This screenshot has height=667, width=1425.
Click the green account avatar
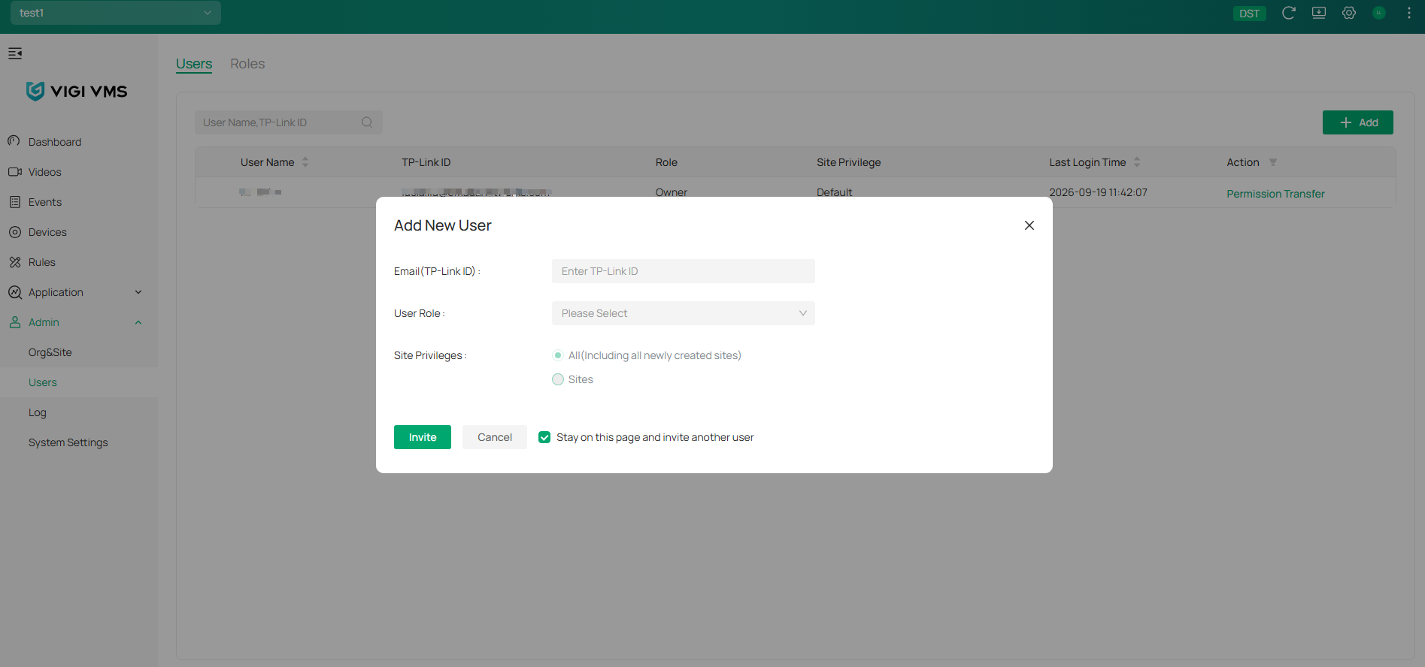click(x=1379, y=13)
